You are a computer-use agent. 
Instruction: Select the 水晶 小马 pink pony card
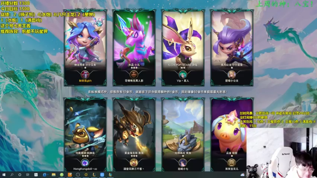tap(134, 47)
